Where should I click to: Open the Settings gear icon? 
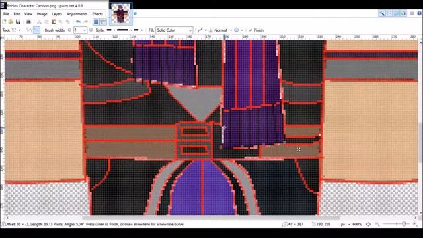click(x=412, y=13)
